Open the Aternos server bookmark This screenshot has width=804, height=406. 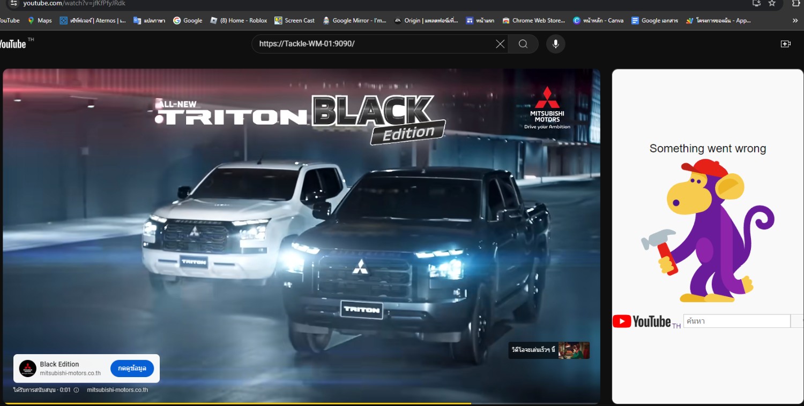point(93,20)
